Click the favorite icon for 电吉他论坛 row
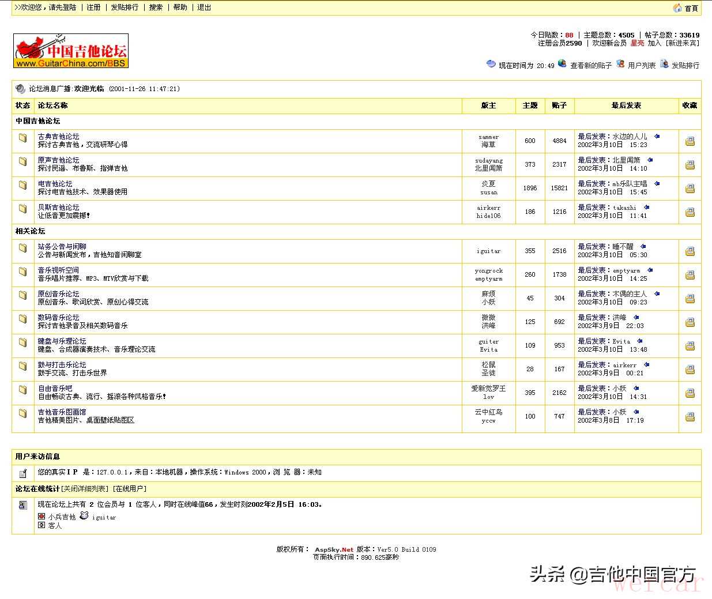The height and width of the screenshot is (599, 712). [690, 189]
